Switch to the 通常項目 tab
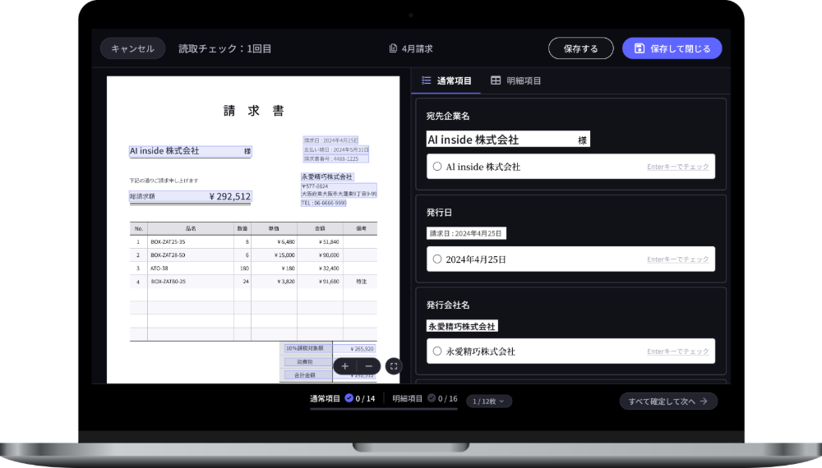Viewport: 822px width, 468px height. [446, 80]
